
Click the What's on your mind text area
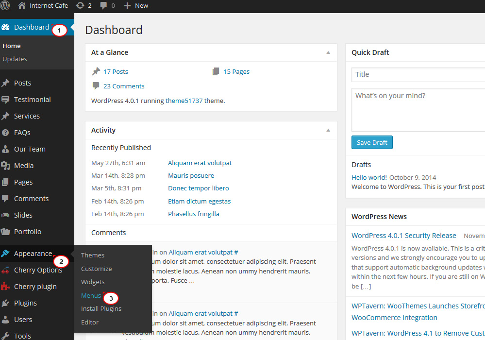(418, 110)
